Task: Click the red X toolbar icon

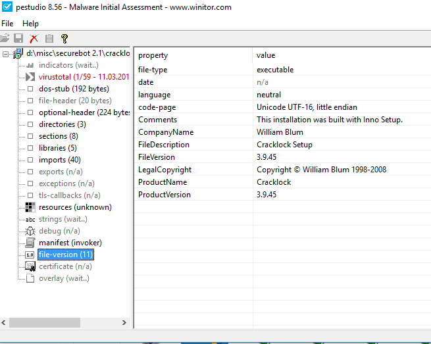Action: coord(34,39)
